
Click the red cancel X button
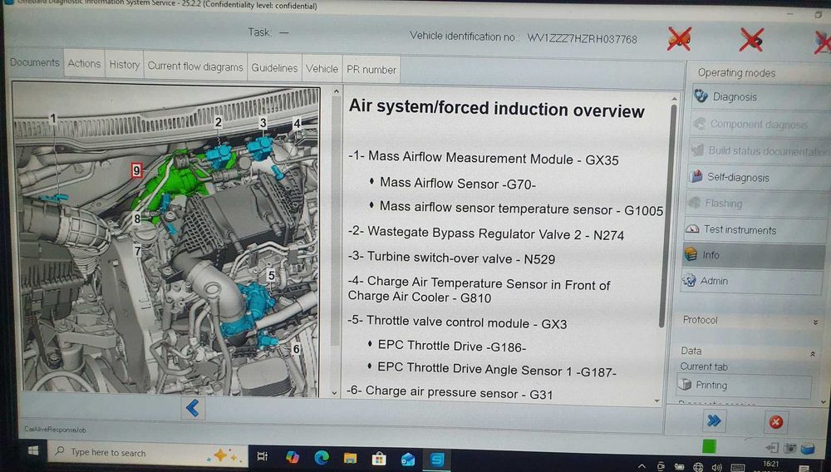click(x=775, y=422)
